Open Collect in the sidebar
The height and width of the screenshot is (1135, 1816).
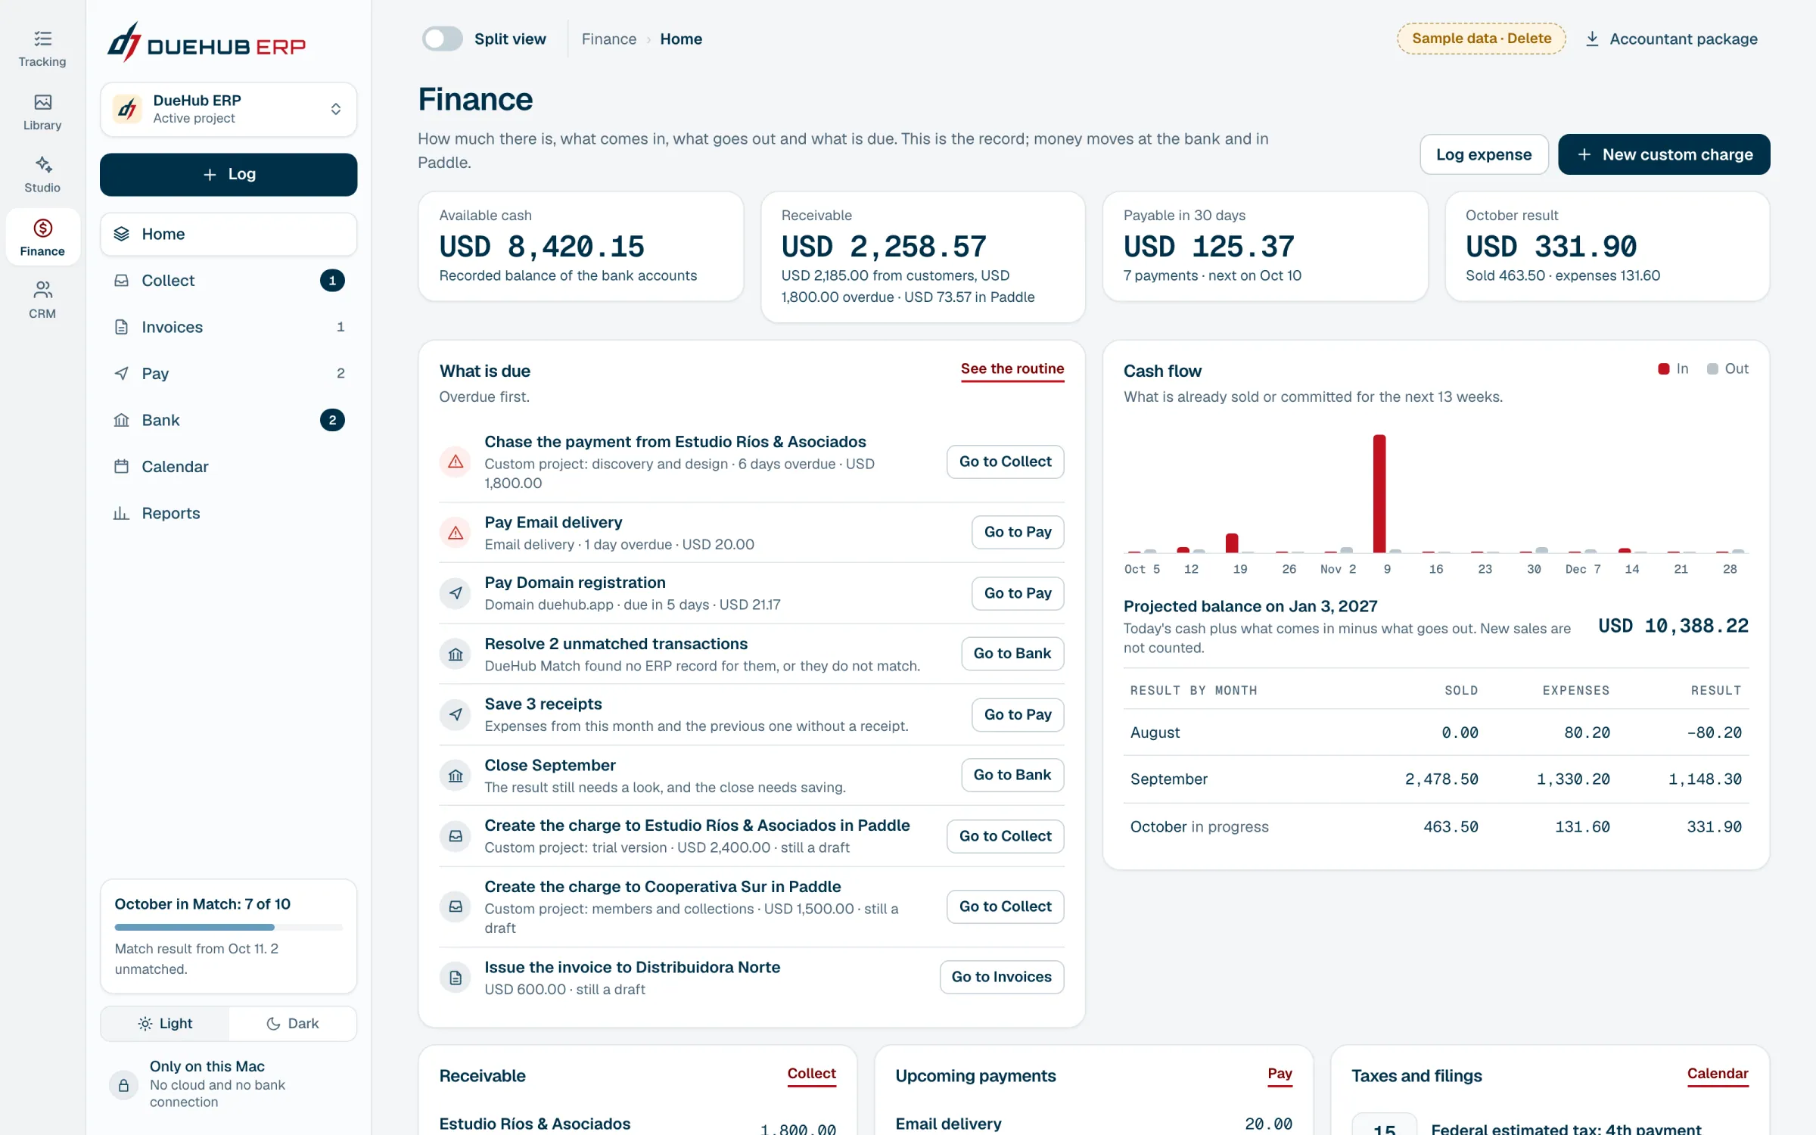click(229, 281)
